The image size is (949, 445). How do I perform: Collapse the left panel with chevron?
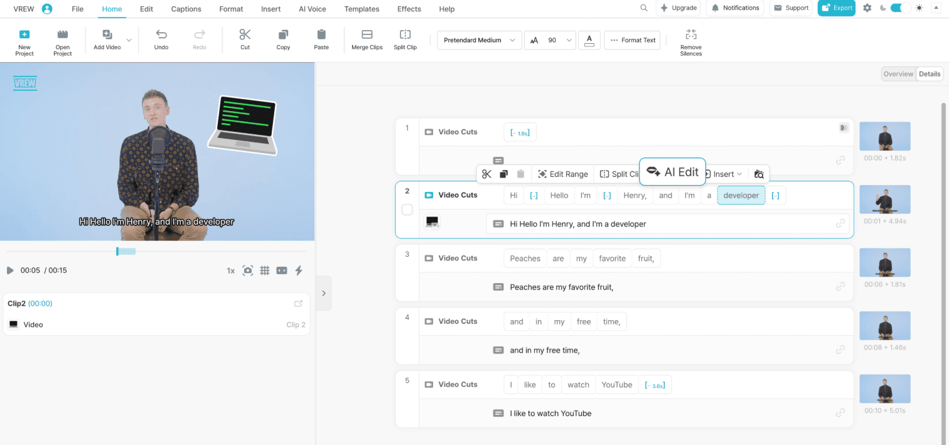click(323, 293)
